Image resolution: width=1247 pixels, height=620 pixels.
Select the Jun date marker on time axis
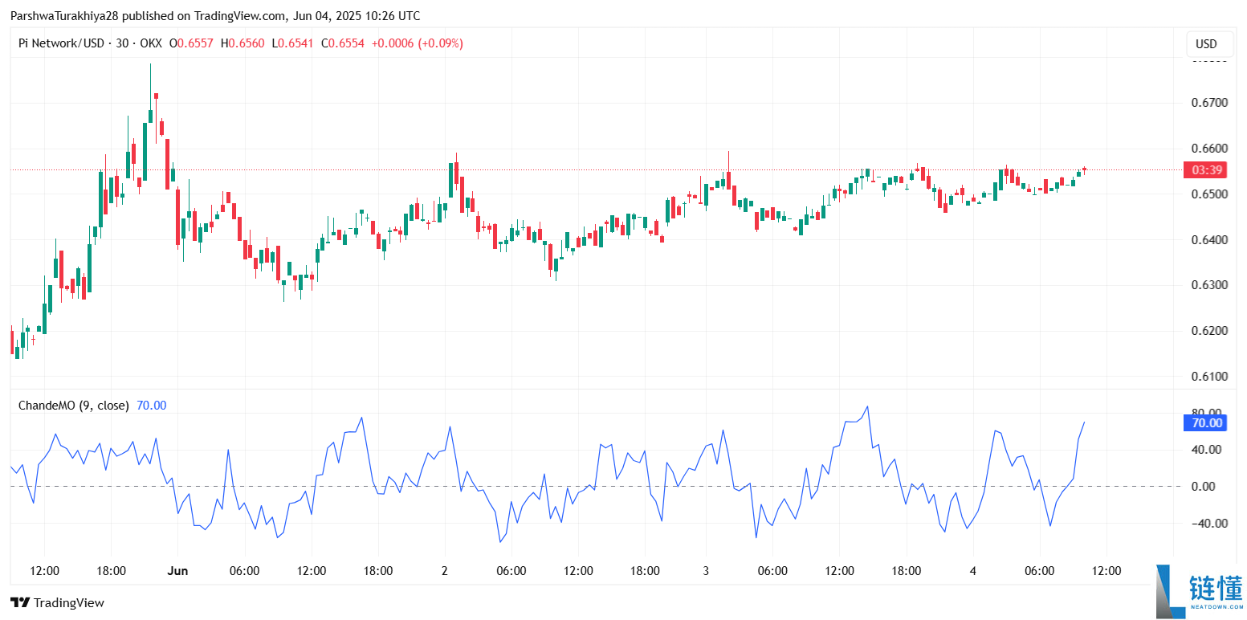177,571
